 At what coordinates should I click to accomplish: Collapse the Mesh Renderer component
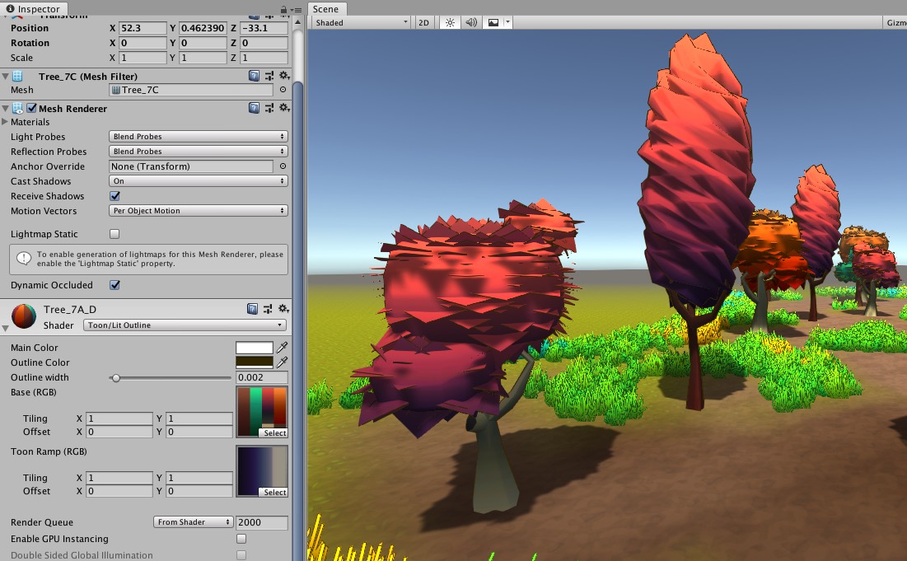point(5,108)
